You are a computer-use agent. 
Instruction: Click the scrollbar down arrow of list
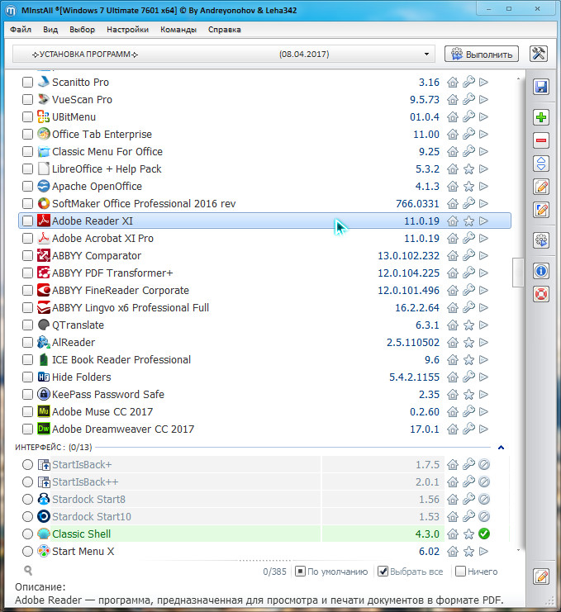(x=518, y=550)
